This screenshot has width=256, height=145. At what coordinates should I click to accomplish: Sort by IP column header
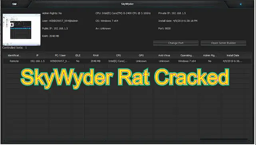pos(37,56)
